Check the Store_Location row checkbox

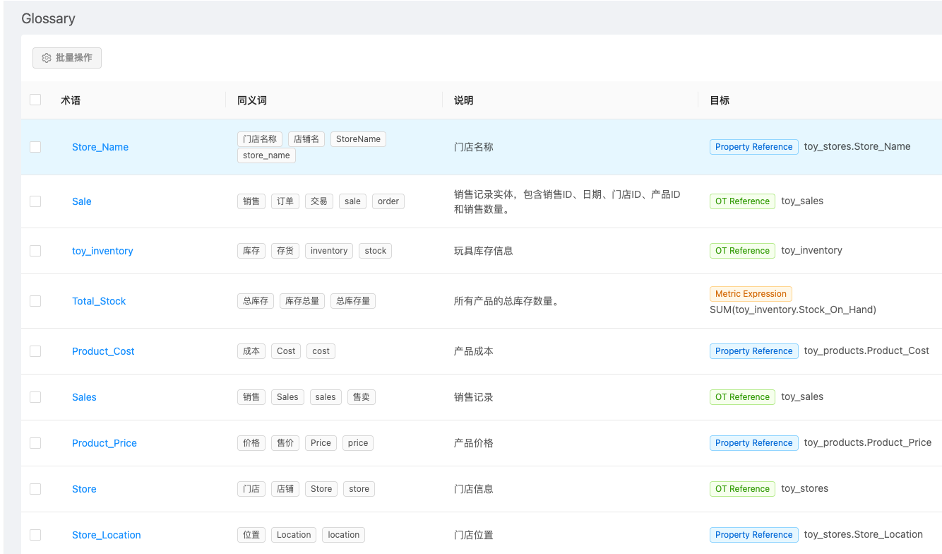[x=35, y=535]
